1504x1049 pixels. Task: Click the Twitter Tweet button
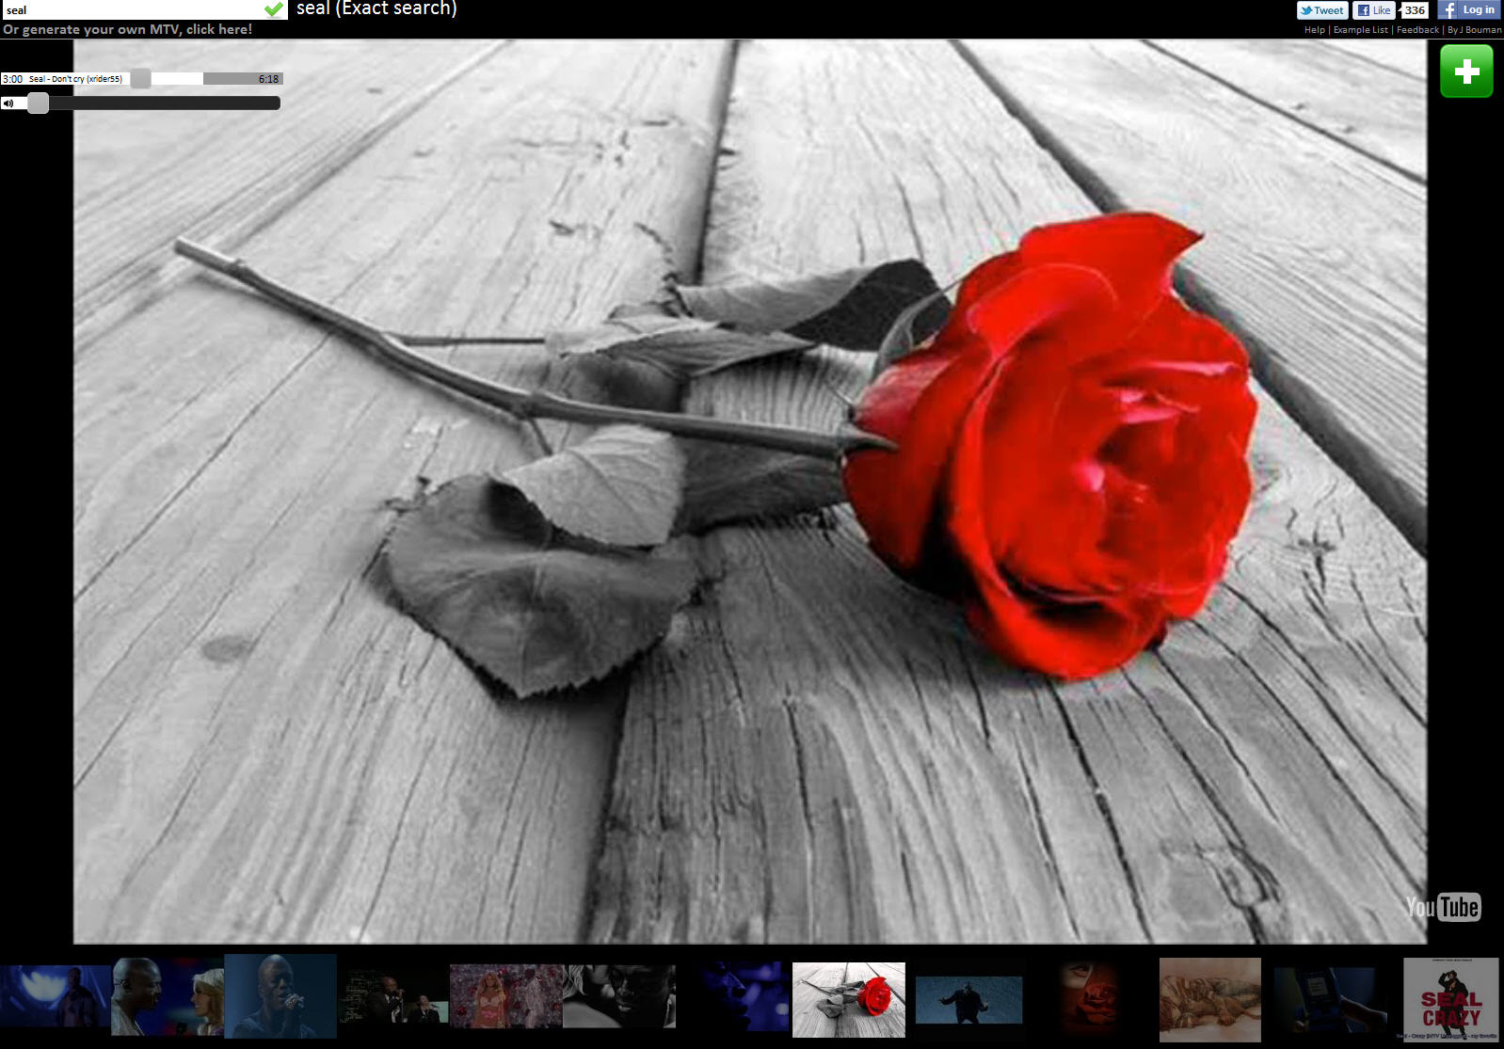[1321, 10]
